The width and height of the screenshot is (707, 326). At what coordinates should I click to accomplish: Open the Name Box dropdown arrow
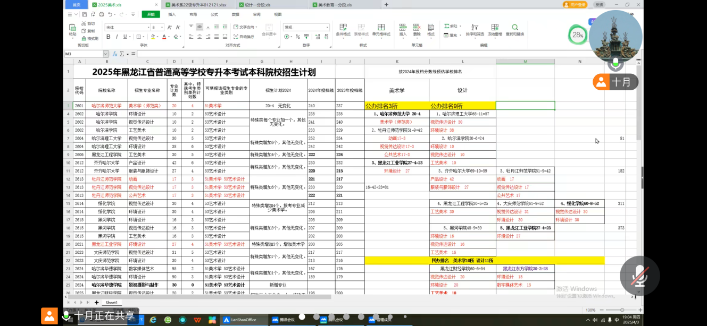tap(105, 54)
